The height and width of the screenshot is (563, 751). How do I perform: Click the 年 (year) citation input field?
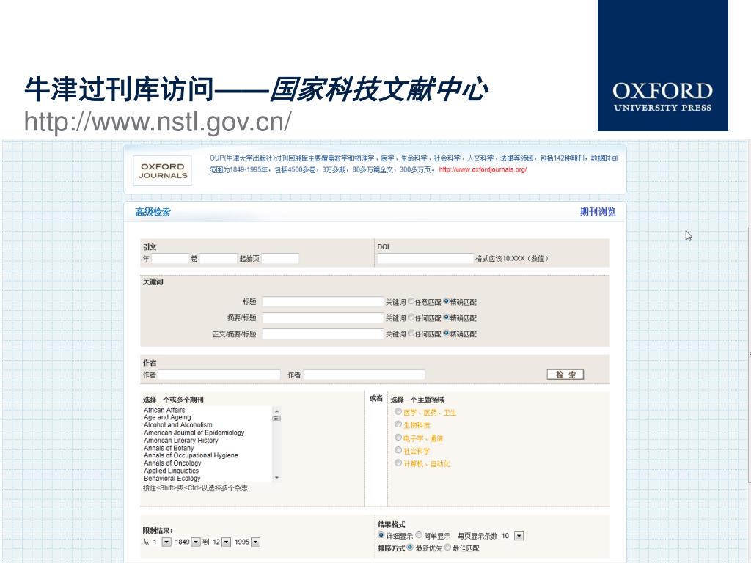(170, 259)
